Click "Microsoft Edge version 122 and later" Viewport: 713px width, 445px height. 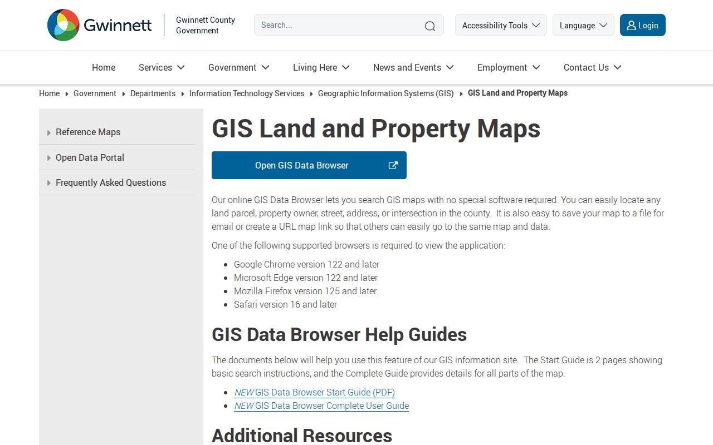[306, 278]
